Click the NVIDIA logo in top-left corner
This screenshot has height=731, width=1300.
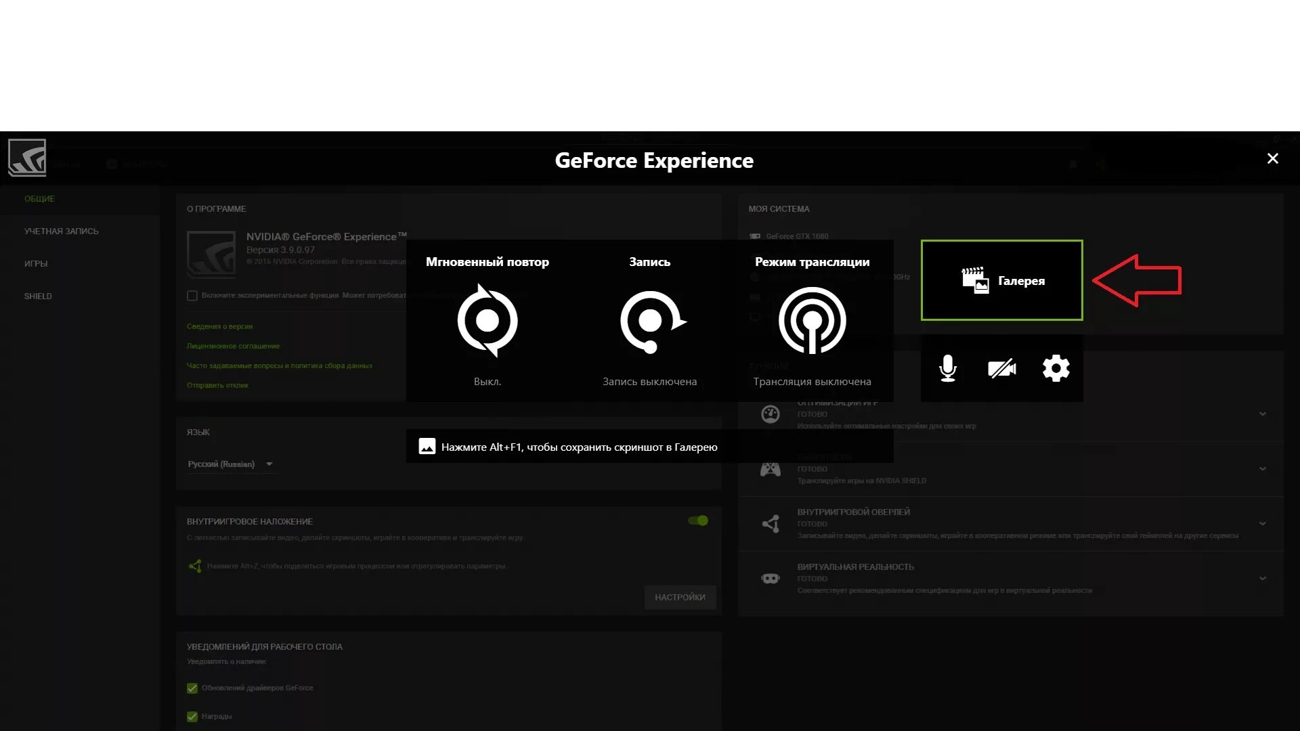27,158
